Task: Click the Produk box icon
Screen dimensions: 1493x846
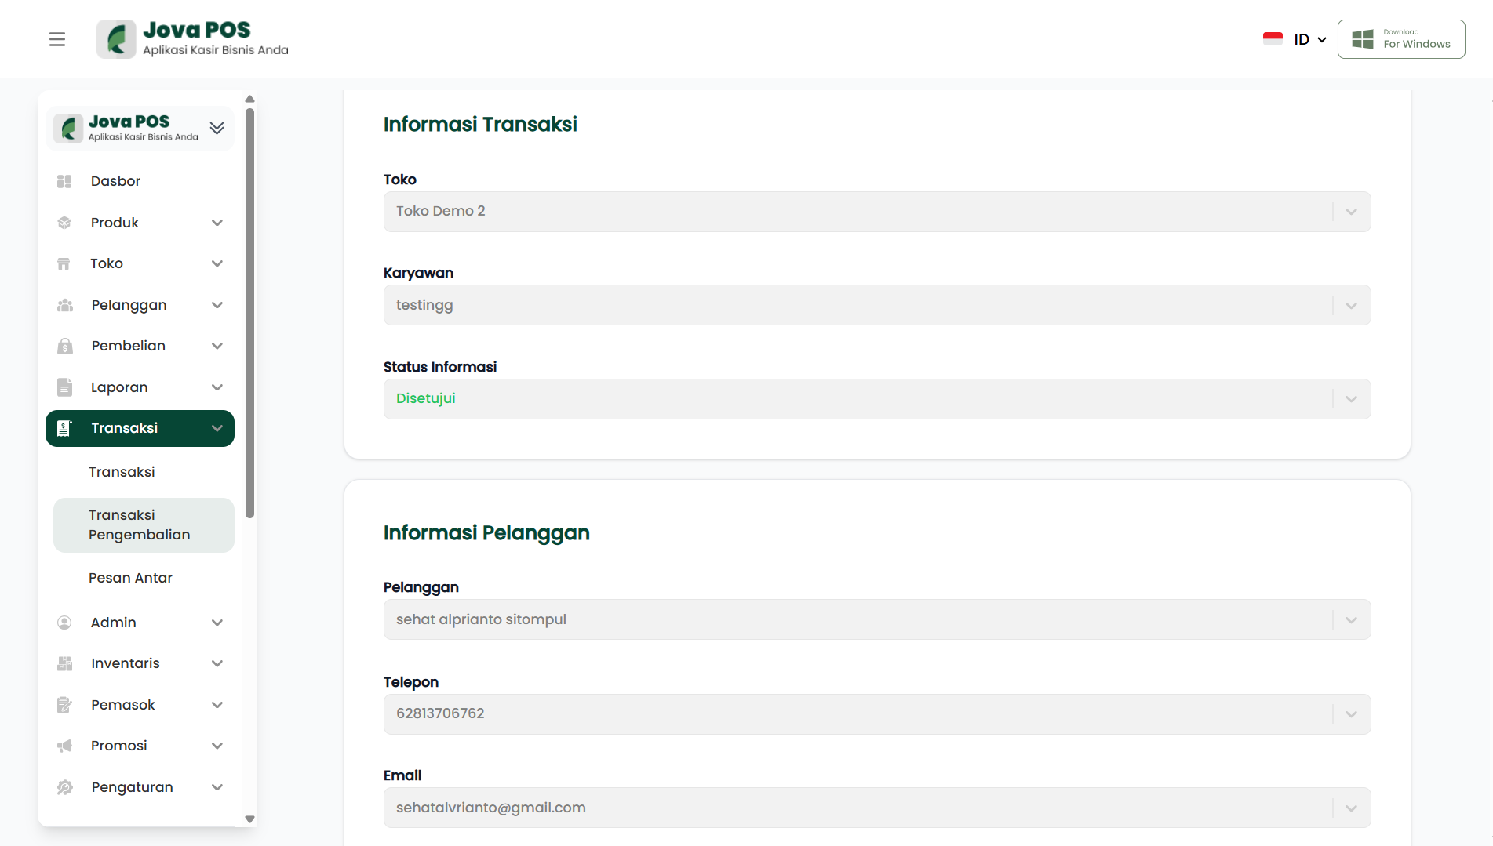Action: click(x=64, y=223)
